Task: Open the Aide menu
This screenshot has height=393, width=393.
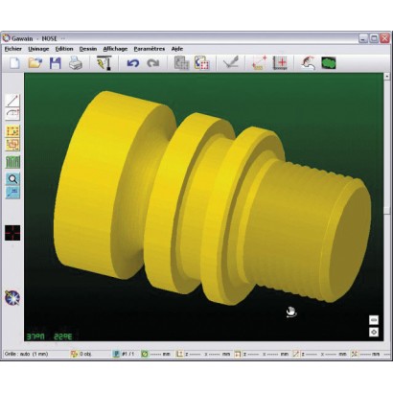Action: tap(177, 49)
